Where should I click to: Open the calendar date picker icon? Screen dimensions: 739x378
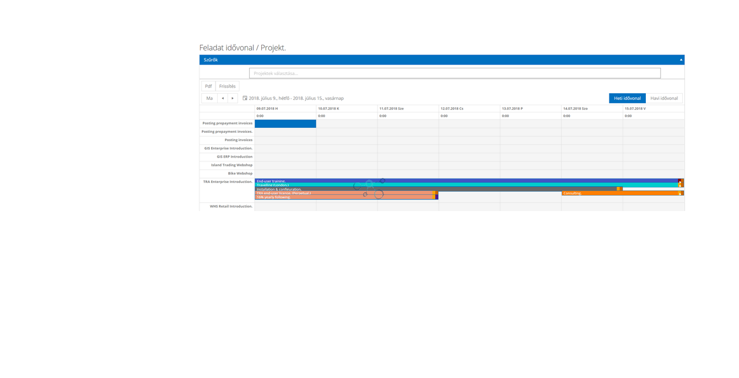click(245, 98)
